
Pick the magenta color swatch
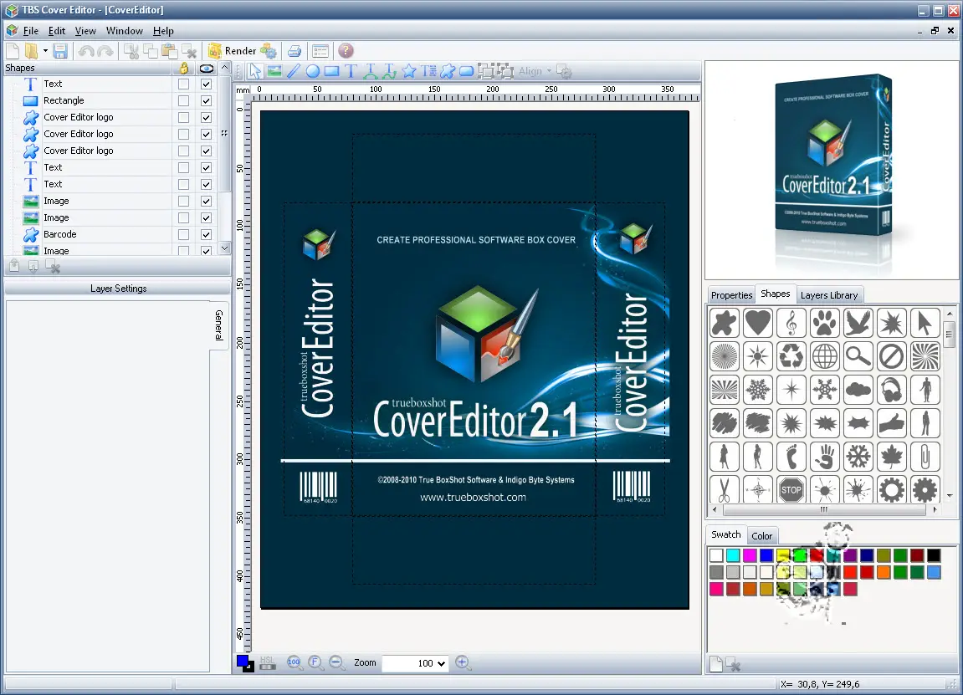pyautogui.click(x=750, y=555)
